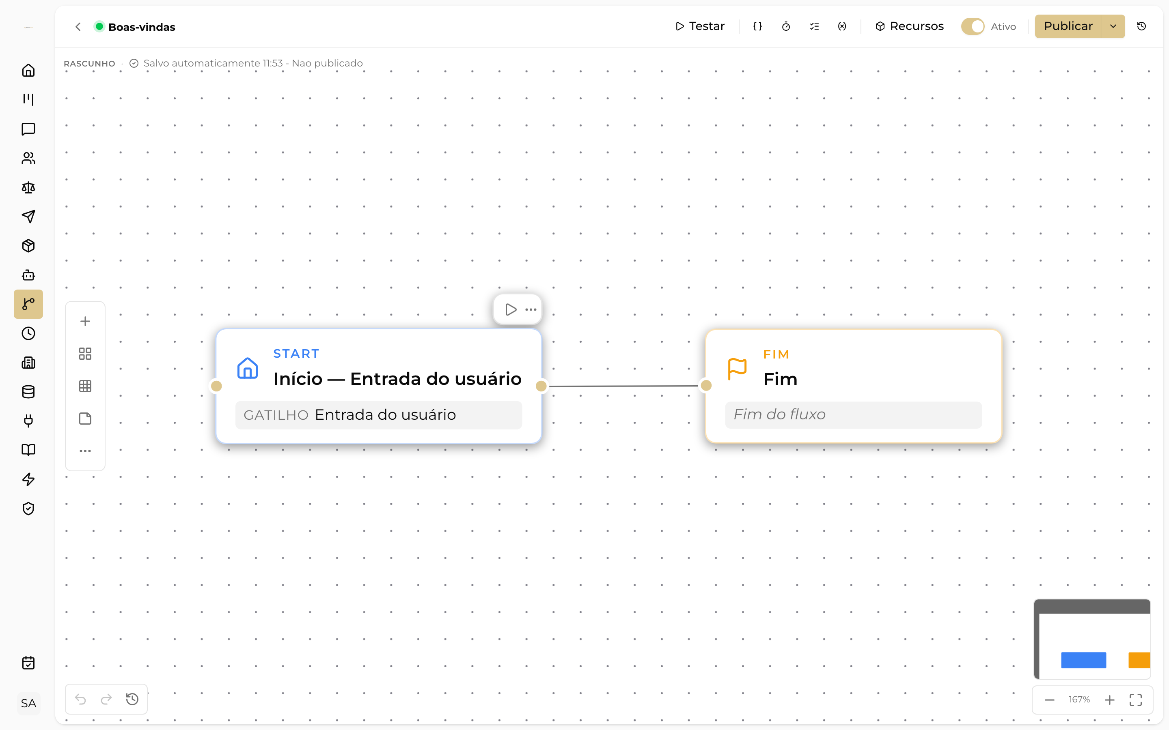Open version history icon at the top right
Viewport: 1169px width, 730px height.
[x=1141, y=26]
